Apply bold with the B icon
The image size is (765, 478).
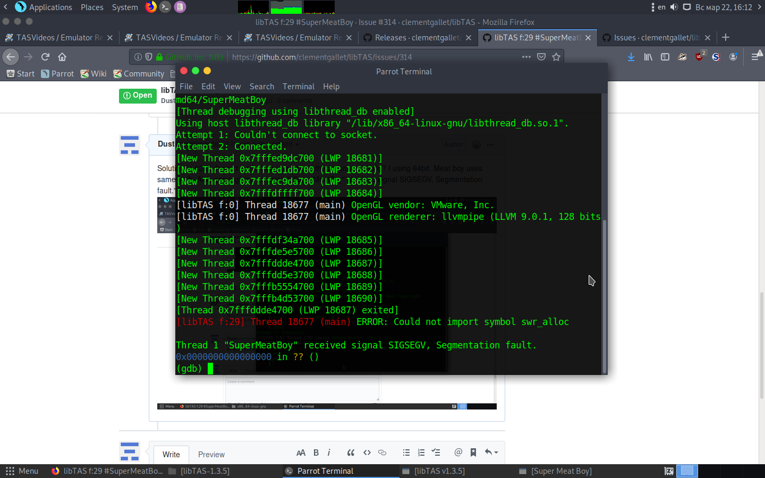click(316, 453)
